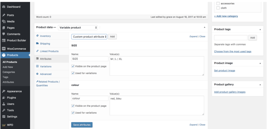This screenshot has height=129, width=267.
Task: Switch to the Variations tab
Action: pos(46,67)
